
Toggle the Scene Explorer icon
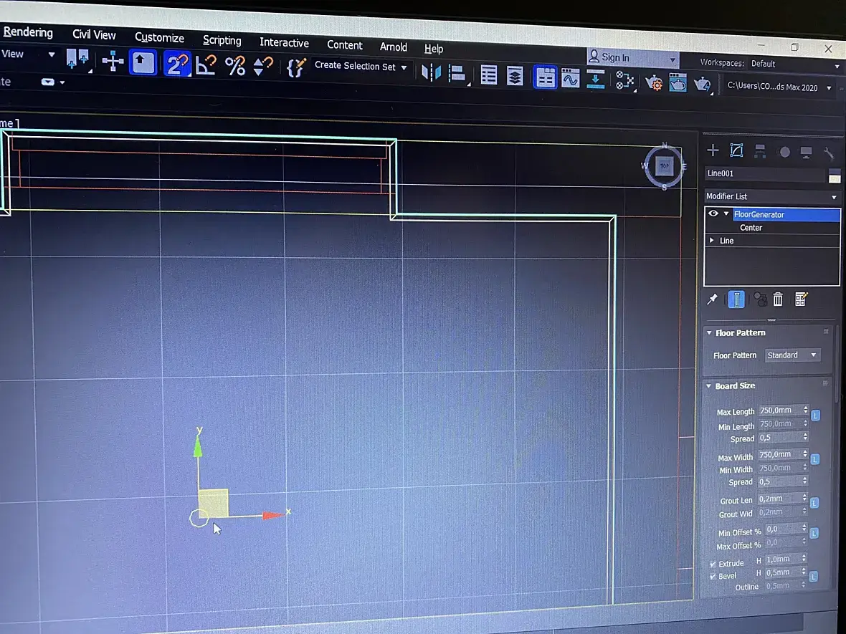coord(488,75)
